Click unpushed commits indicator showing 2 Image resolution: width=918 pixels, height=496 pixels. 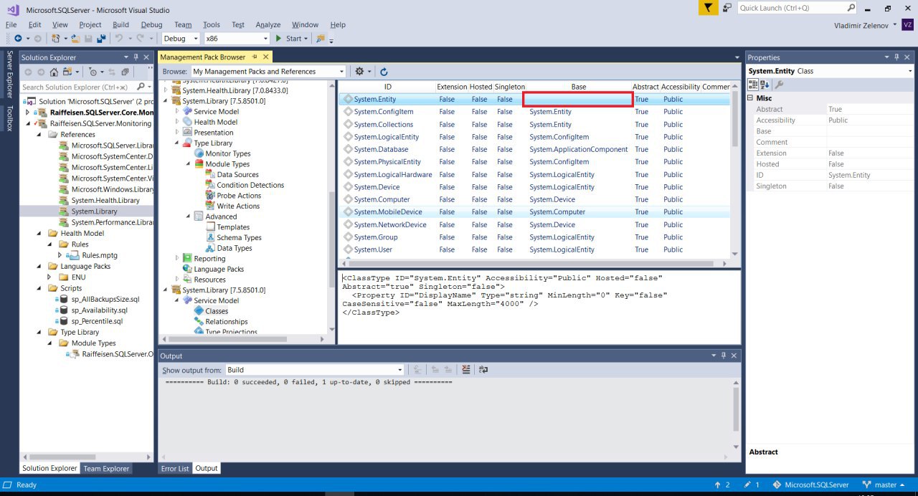tap(721, 485)
